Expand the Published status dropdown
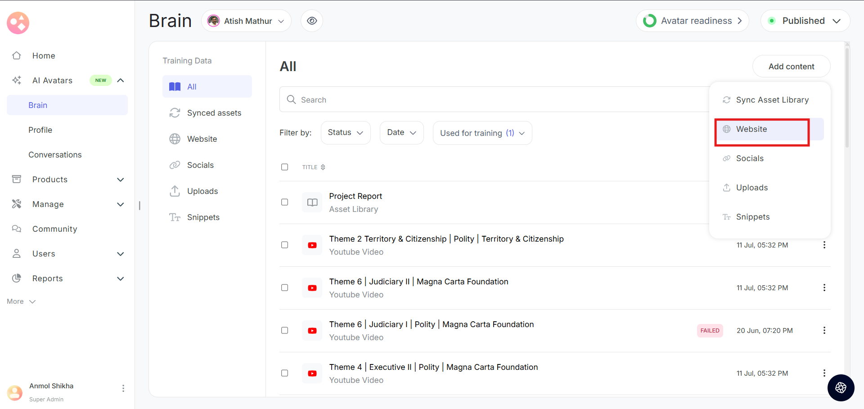Image resolution: width=864 pixels, height=409 pixels. [x=805, y=21]
